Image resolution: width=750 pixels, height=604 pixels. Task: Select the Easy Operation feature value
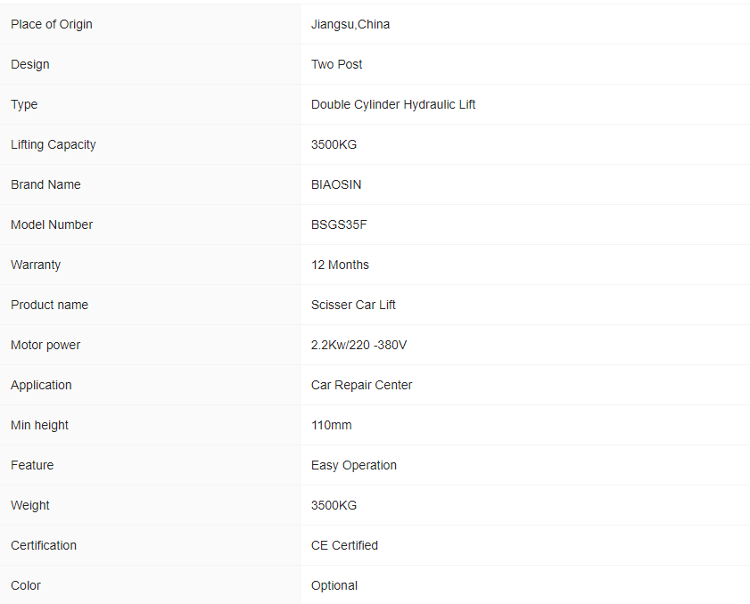(354, 465)
